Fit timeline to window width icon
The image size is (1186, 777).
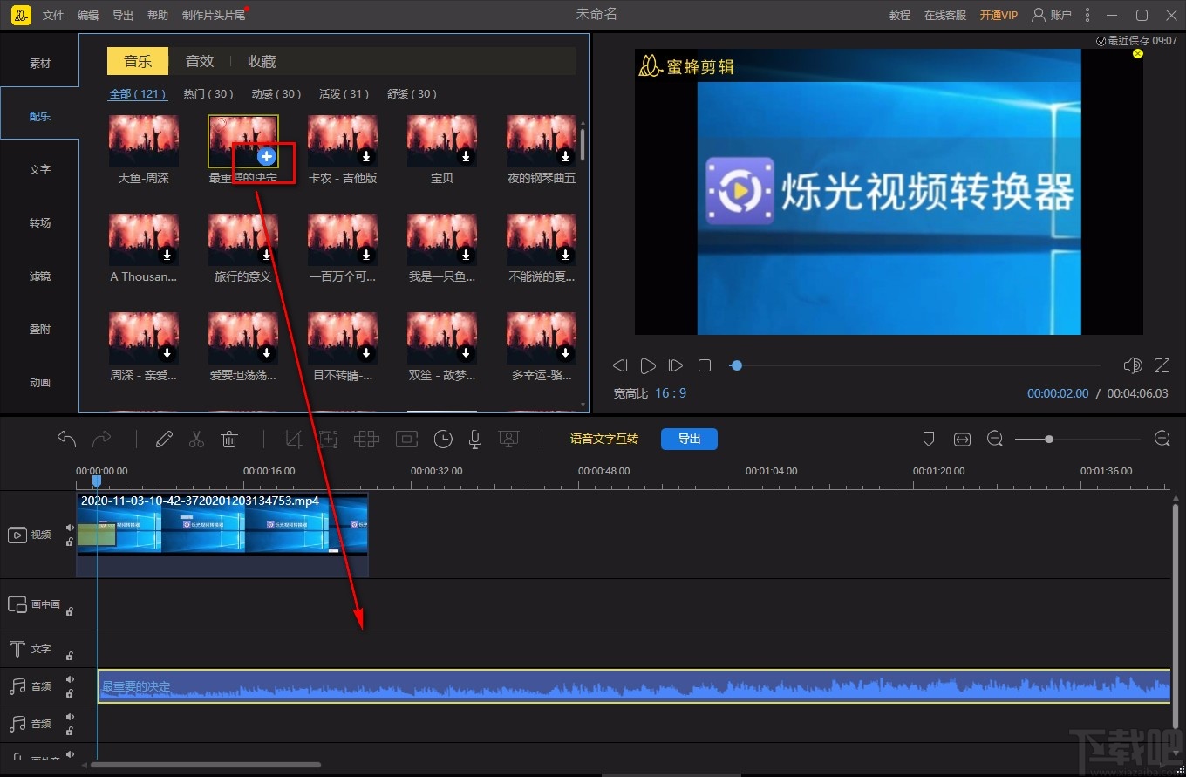962,439
